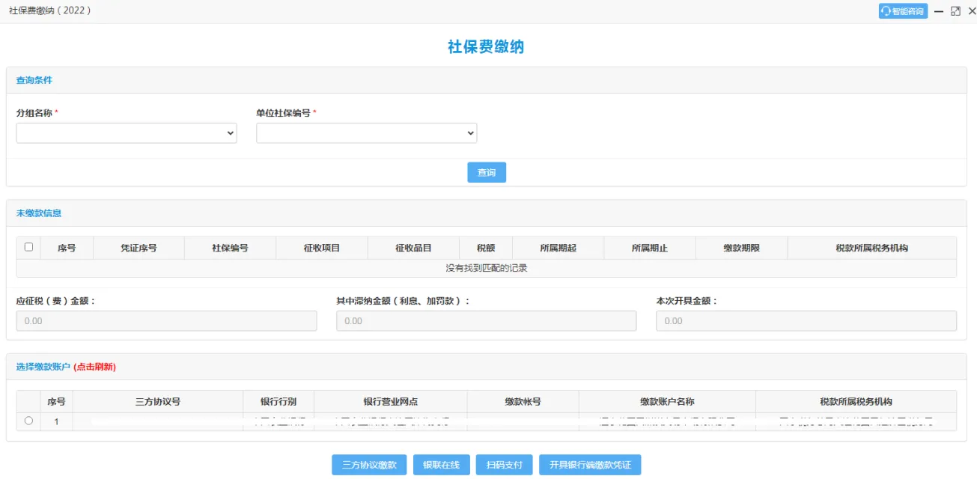This screenshot has height=479, width=977.
Task: Tick the select-all checkbox in 未缴款信息 table
Action: tap(28, 247)
